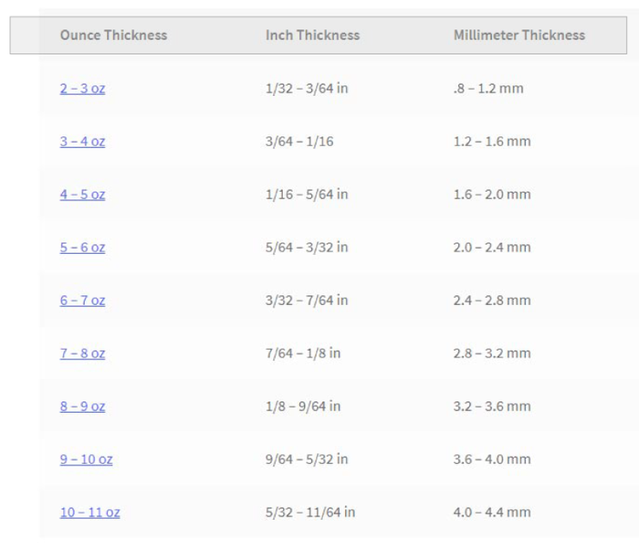Select the .8 – 1.2 mm cell
The width and height of the screenshot is (639, 550).
(487, 89)
